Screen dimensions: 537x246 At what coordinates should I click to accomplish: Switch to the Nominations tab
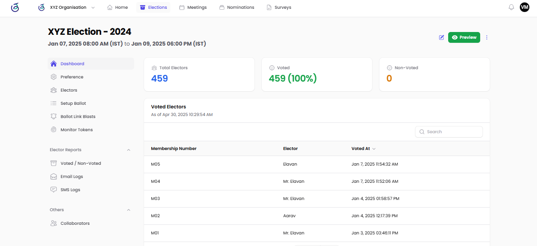tap(236, 8)
